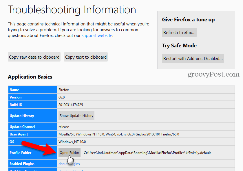Click the Refresh Firefox… button
Viewport: 243px width, 171px height.
point(179,32)
